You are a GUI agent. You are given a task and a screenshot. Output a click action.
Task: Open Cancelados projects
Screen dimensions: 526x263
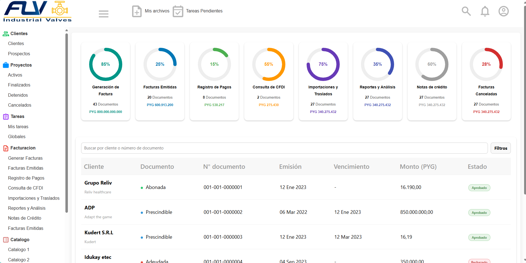point(20,105)
